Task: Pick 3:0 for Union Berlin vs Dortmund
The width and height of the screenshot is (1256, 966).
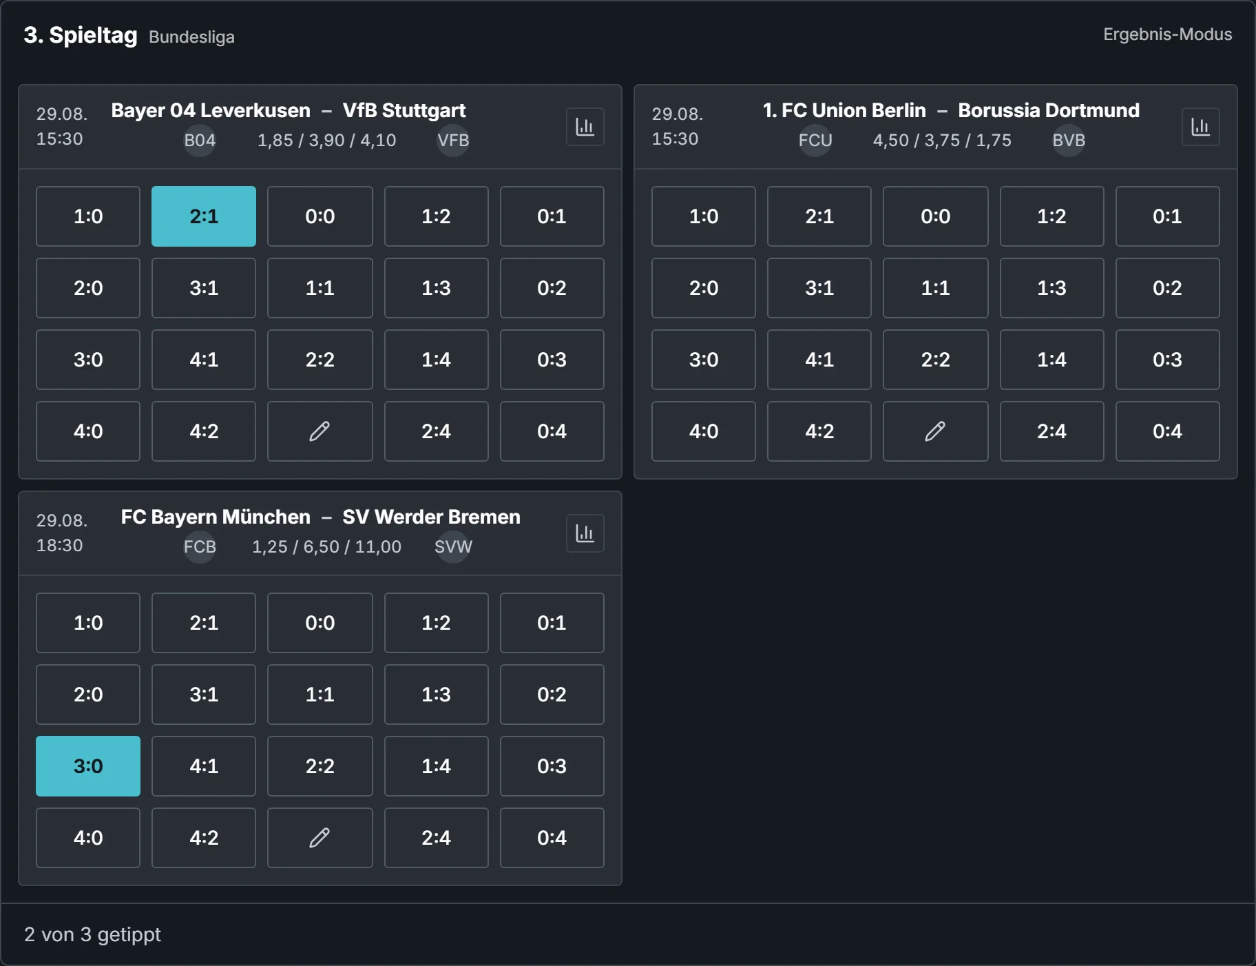Action: pyautogui.click(x=704, y=360)
